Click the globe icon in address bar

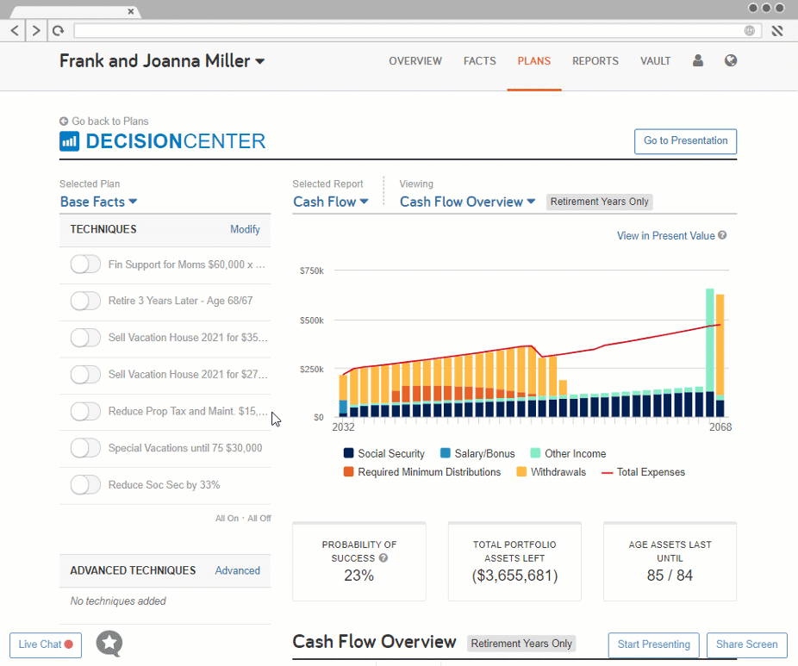tap(749, 30)
